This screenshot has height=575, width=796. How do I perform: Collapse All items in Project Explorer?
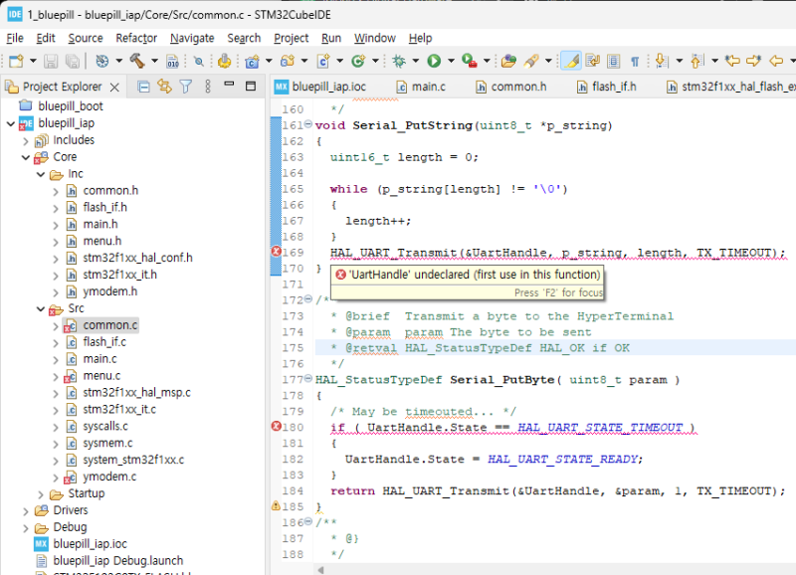coord(144,86)
